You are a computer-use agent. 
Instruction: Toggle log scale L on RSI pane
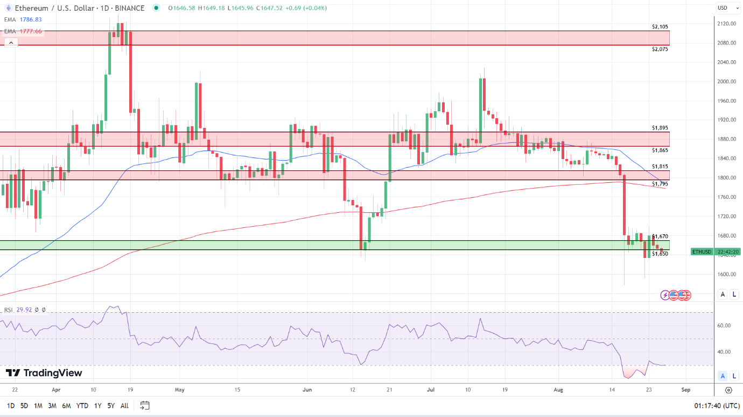734,376
